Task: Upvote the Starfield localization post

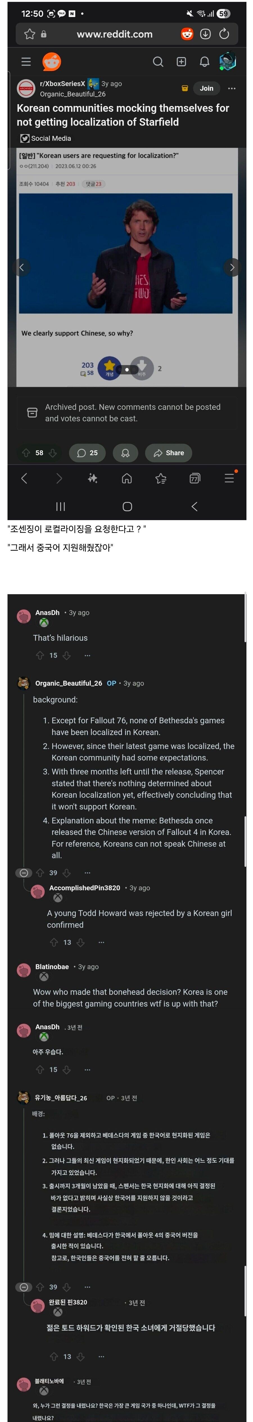Action: pos(26,453)
